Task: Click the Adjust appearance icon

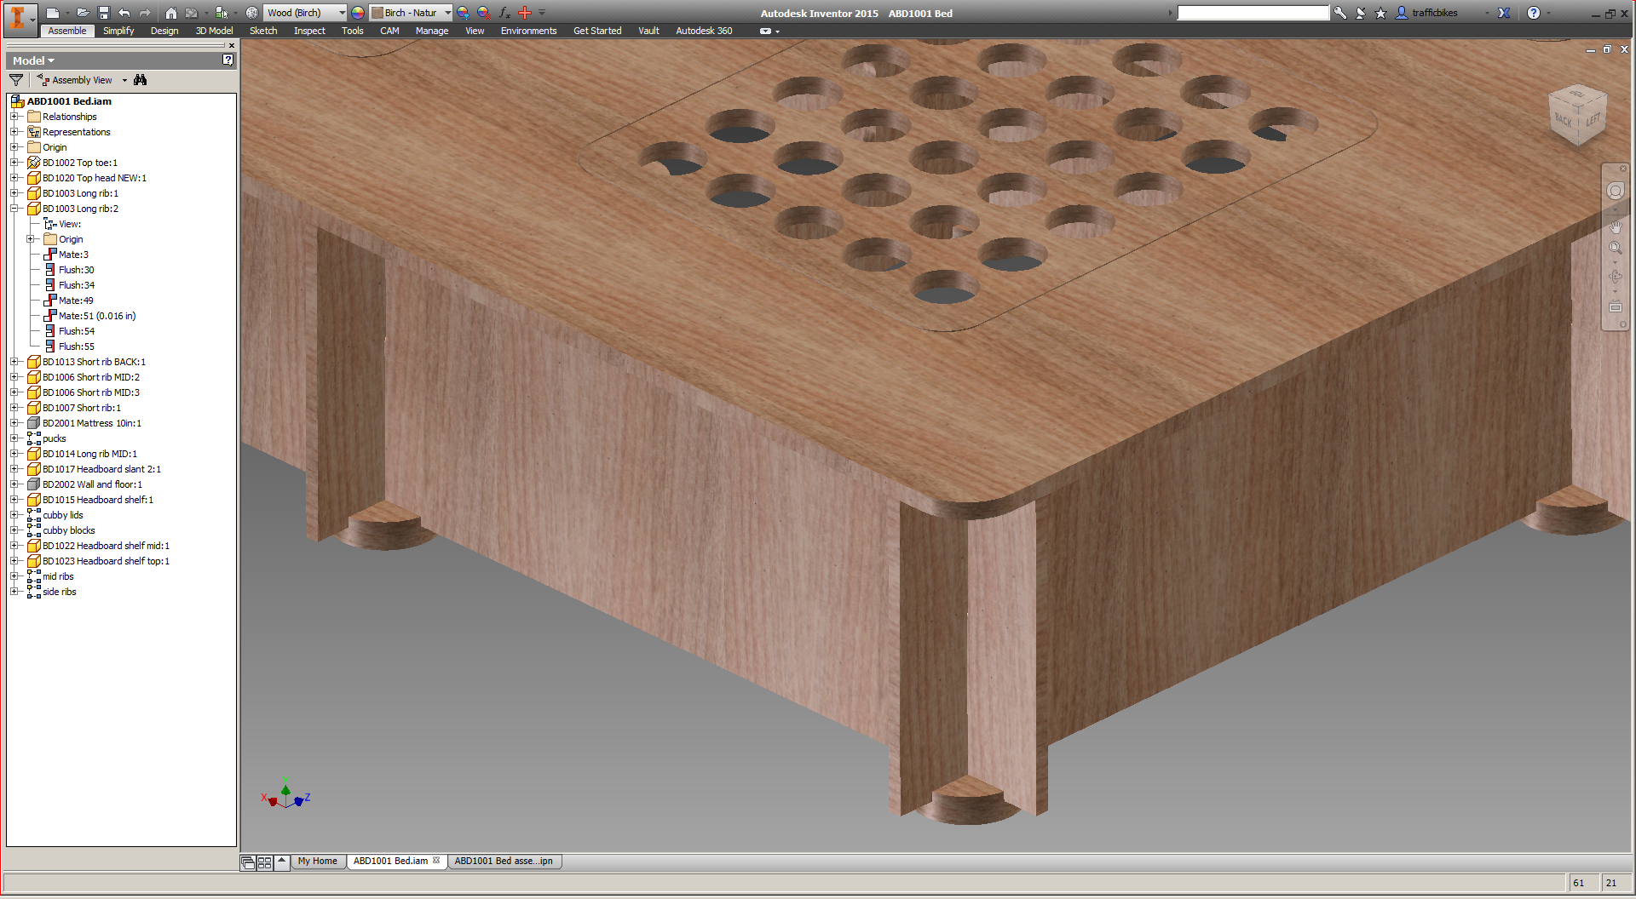Action: point(464,13)
